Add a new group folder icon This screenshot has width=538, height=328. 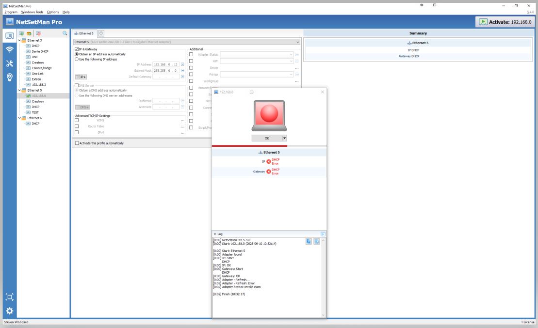click(x=29, y=33)
